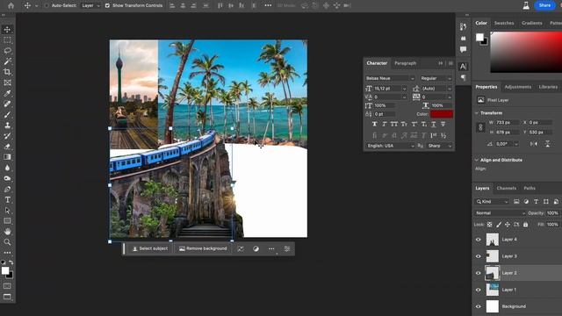Screen dimensions: 562x316
Task: Flip layer horizontally in Properties
Action: click(x=533, y=144)
